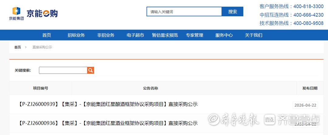This screenshot has height=135, width=328.
Task: Open the 首页 navigation menu item
Action: [46, 35]
